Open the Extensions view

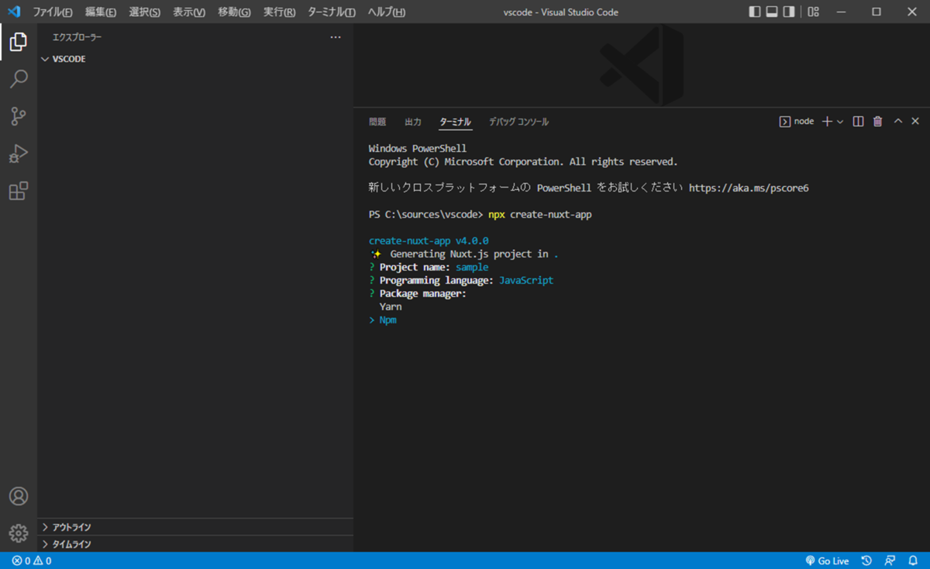pyautogui.click(x=19, y=191)
